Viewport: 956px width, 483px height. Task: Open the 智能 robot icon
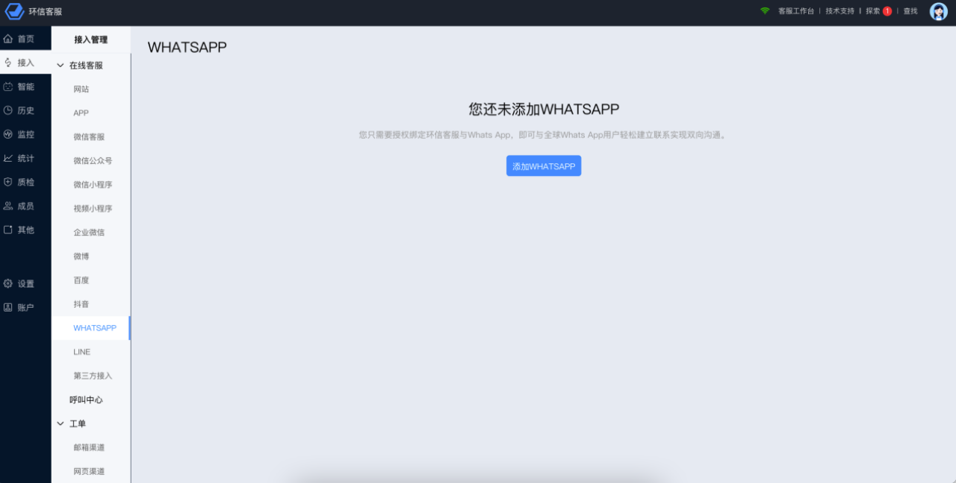[8, 86]
